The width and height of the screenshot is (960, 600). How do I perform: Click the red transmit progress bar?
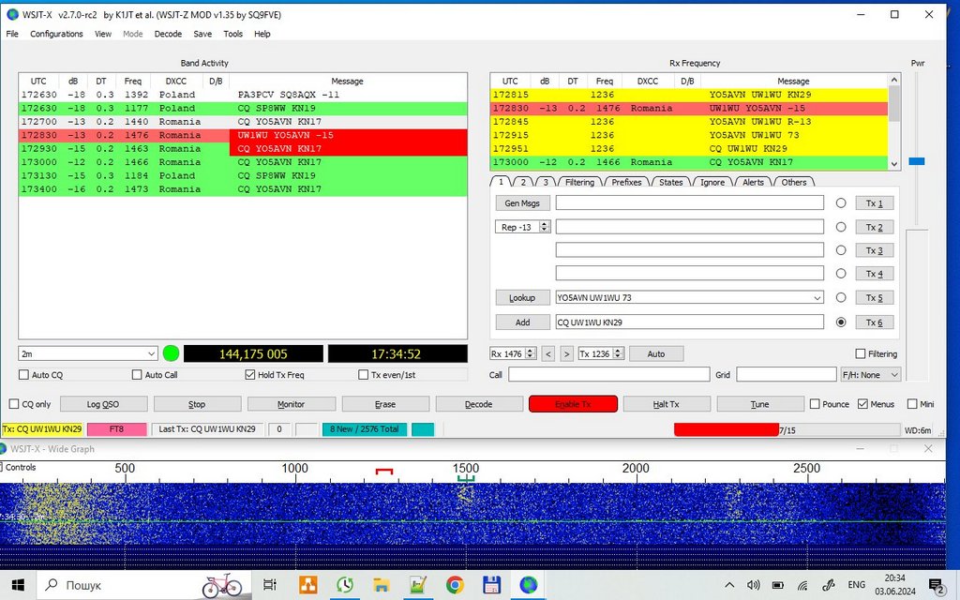[727, 429]
